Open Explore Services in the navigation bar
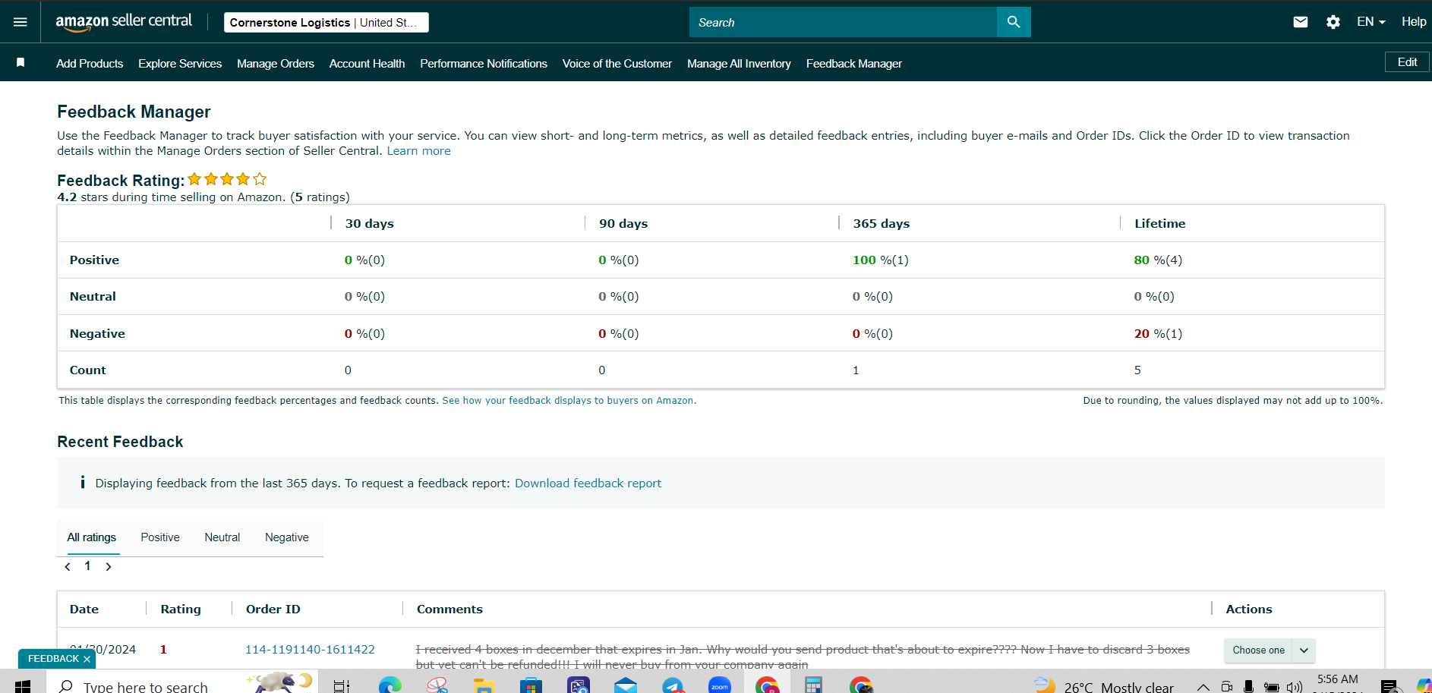Screen dimensions: 1432x693 [180, 64]
